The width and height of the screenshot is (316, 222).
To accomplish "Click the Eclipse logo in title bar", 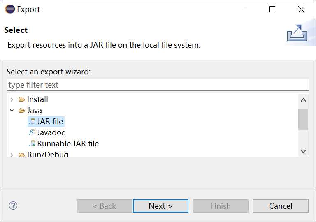I will [9, 9].
